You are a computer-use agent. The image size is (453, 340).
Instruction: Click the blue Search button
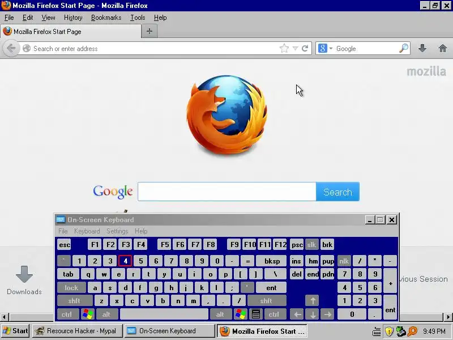point(337,192)
